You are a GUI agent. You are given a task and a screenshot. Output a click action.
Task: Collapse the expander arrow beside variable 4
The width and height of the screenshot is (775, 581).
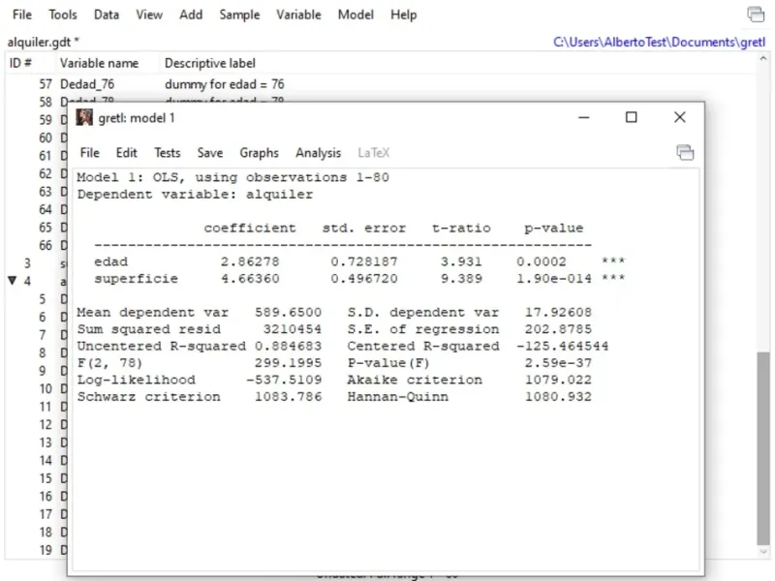(x=13, y=281)
